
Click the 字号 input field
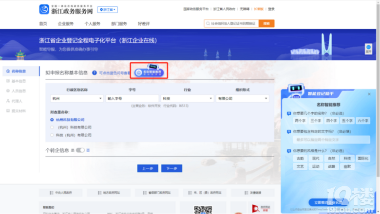132,98
